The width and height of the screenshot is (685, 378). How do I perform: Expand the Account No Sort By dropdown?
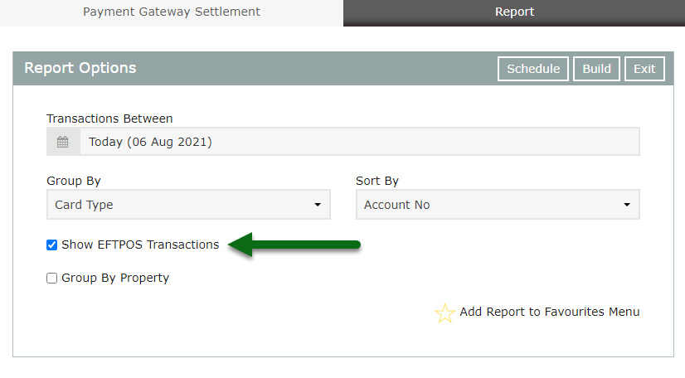click(x=498, y=205)
